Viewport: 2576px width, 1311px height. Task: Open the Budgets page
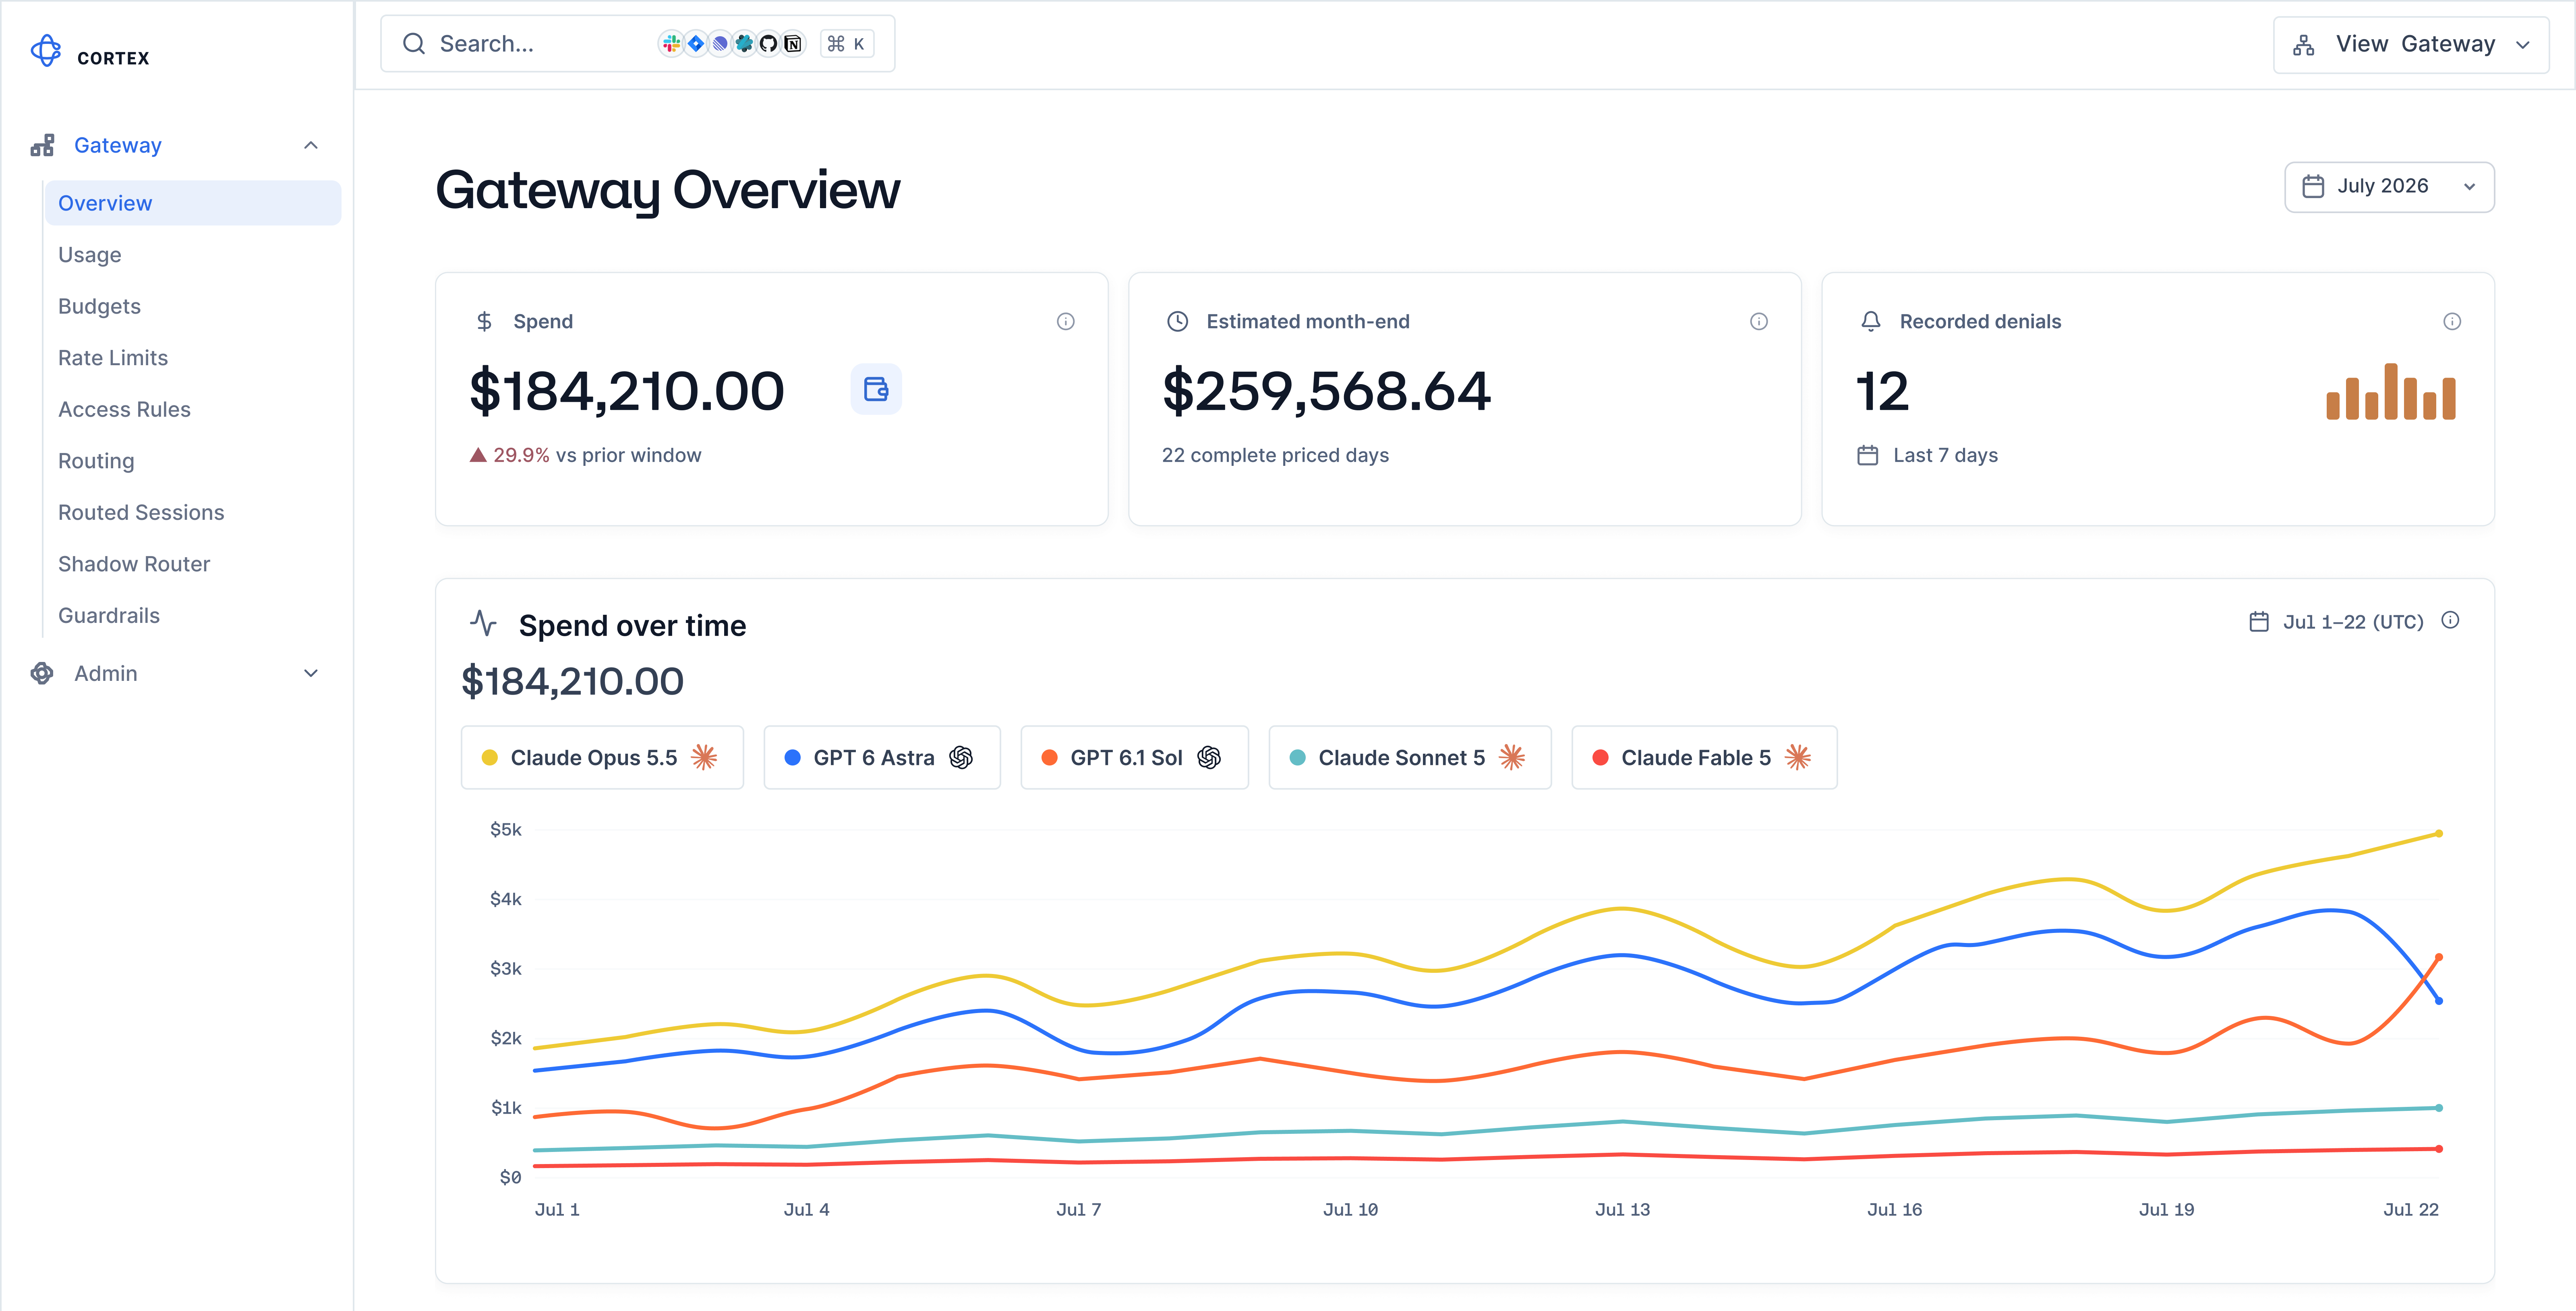click(x=99, y=307)
